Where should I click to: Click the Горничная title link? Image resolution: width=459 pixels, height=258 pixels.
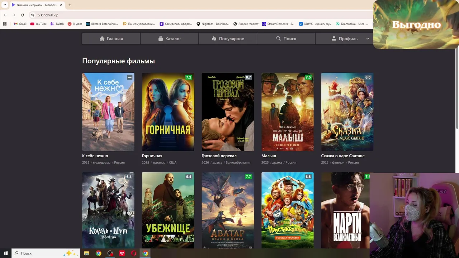click(152, 156)
